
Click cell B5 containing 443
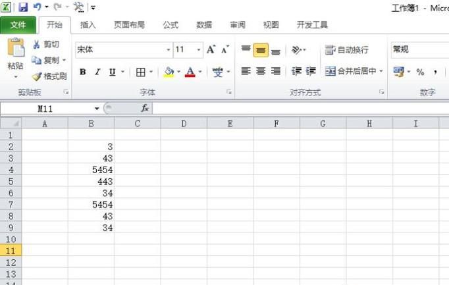91,182
